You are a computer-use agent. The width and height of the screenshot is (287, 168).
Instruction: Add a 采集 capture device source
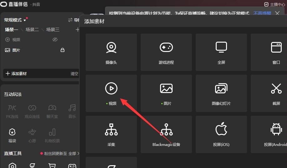tap(111, 134)
